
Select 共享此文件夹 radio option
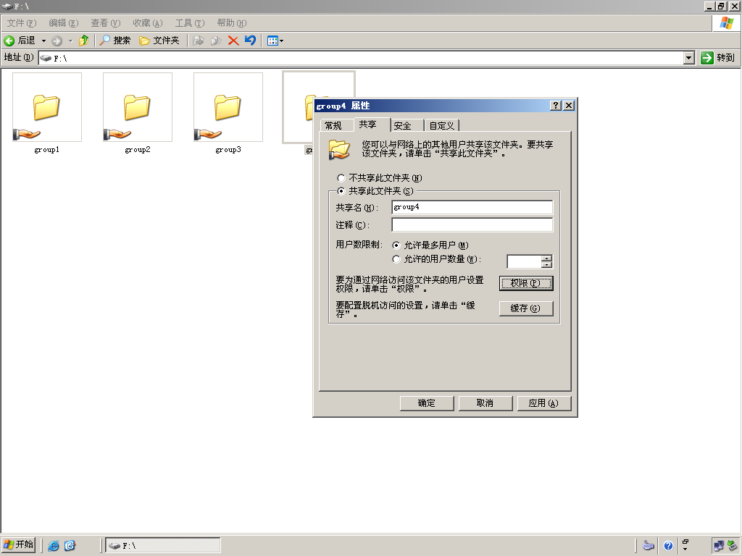coord(375,191)
